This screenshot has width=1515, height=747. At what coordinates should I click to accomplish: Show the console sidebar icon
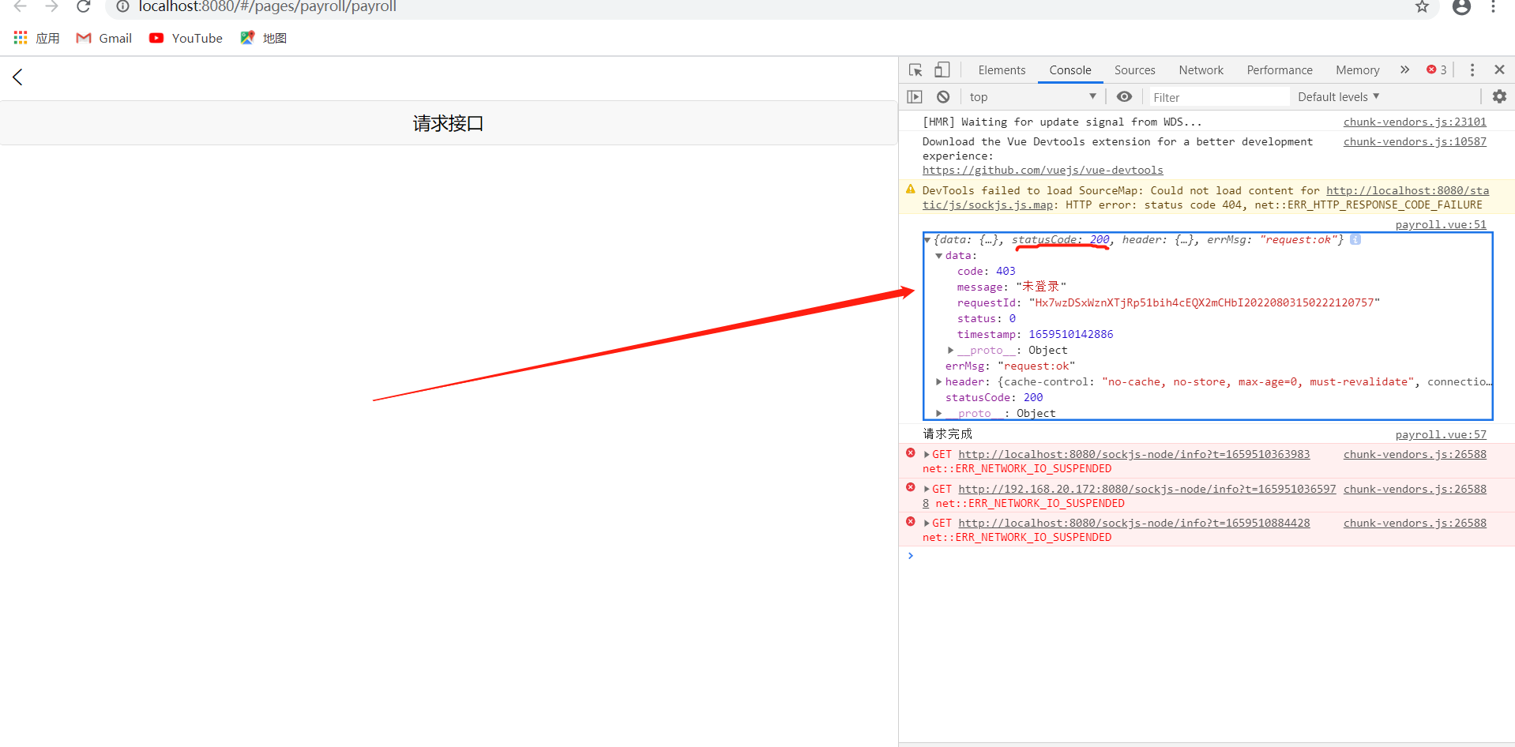coord(915,96)
